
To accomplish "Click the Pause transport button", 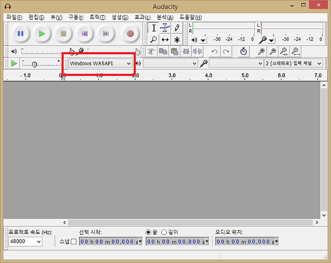I will coord(21,34).
